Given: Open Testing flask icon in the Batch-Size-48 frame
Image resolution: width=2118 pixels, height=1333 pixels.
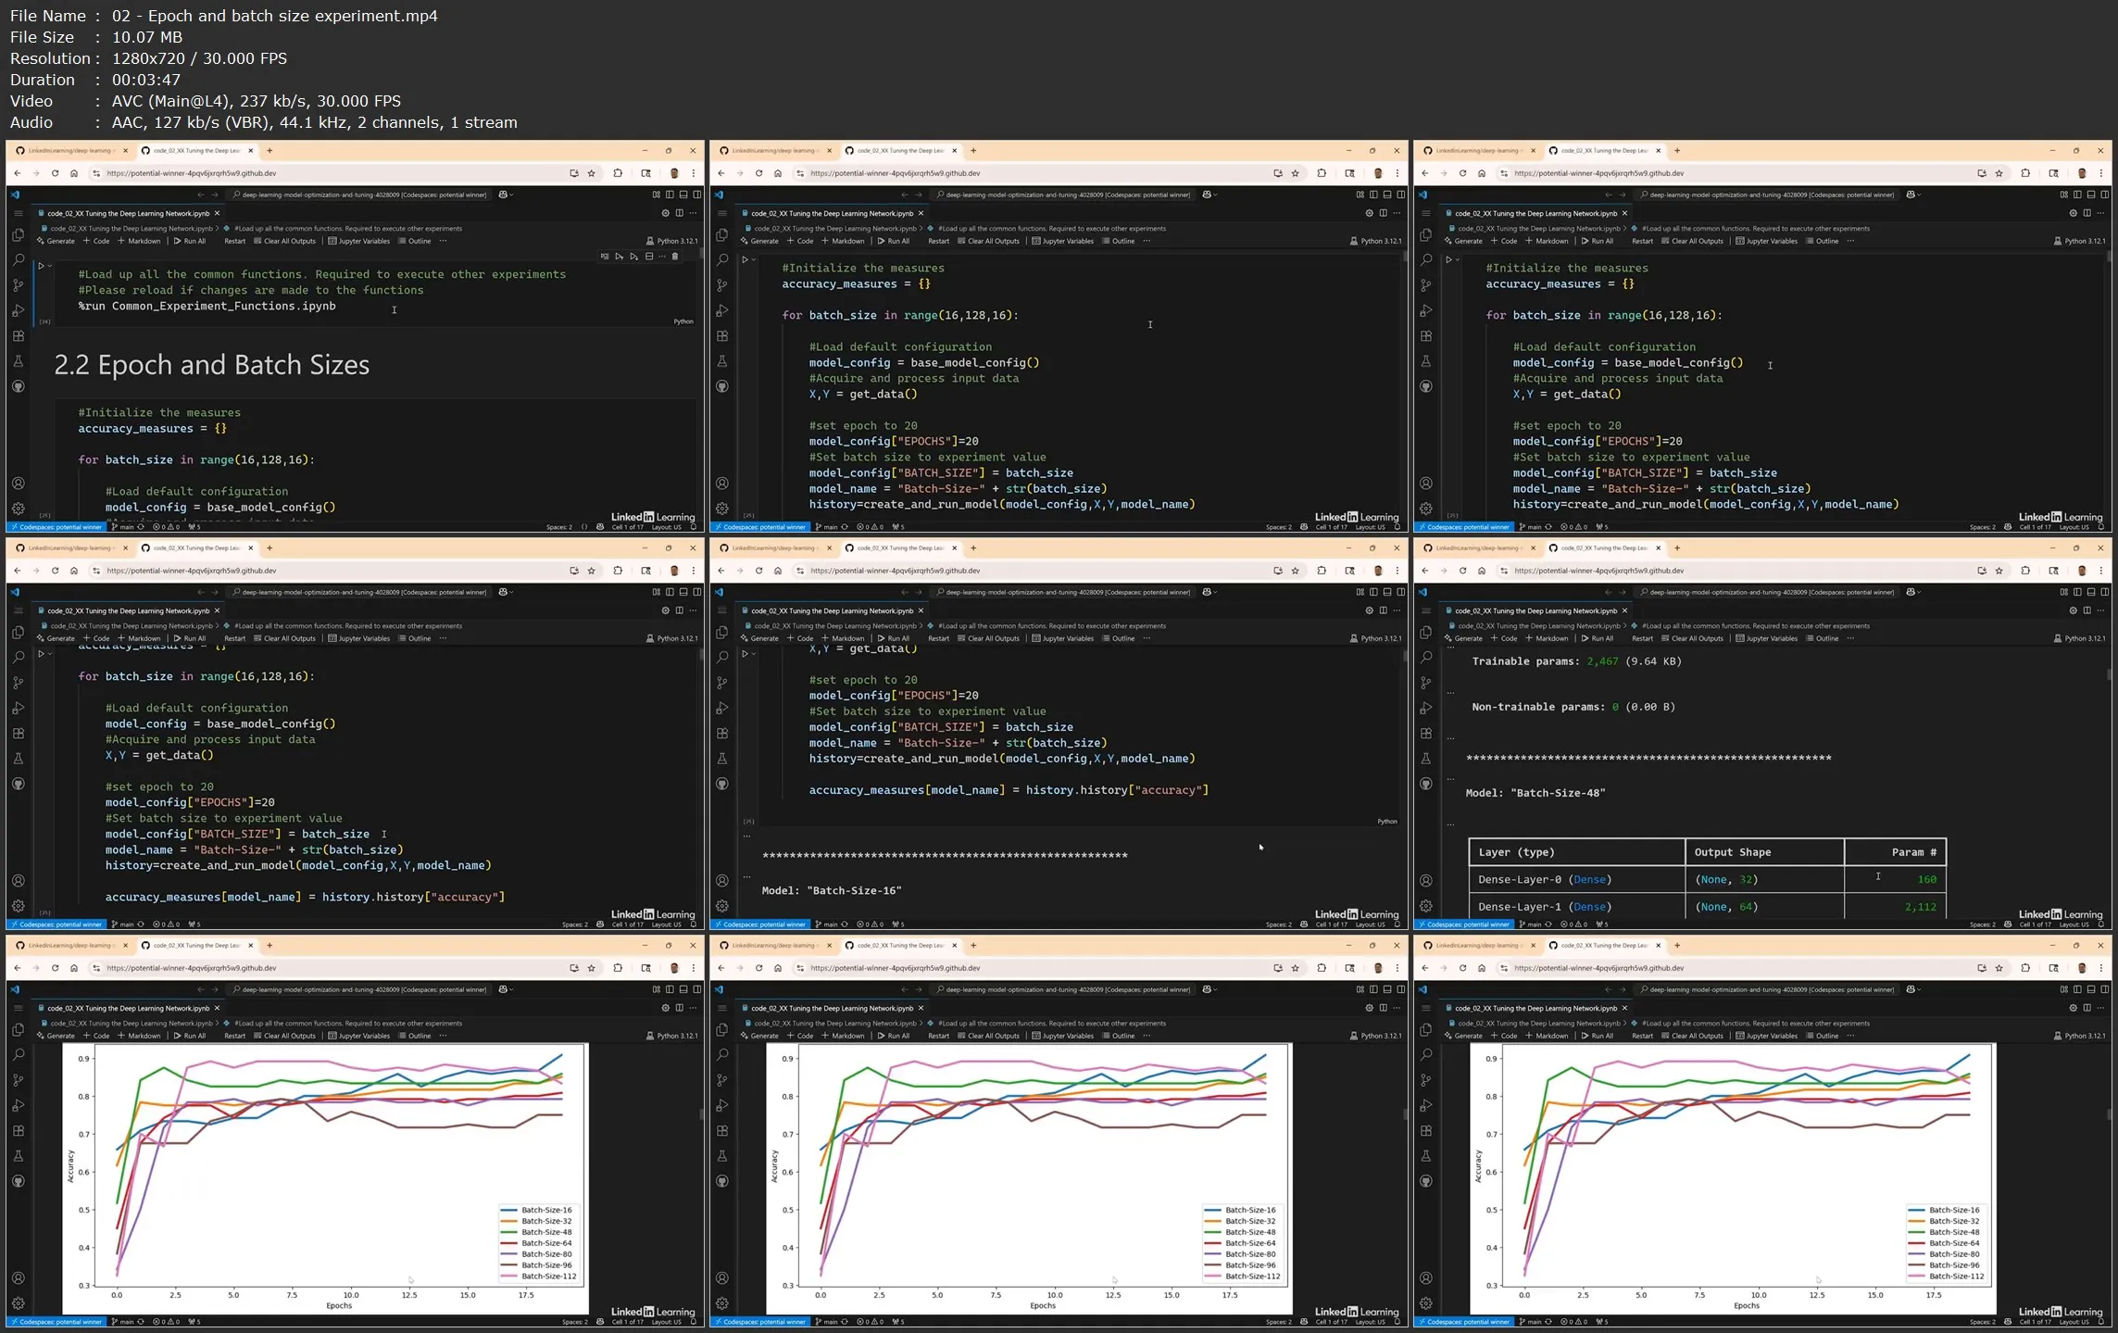Looking at the screenshot, I should (x=1426, y=759).
